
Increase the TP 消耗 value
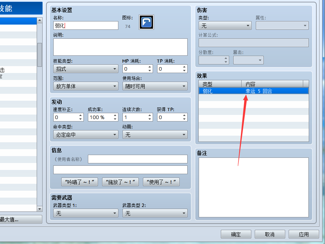click(184, 67)
